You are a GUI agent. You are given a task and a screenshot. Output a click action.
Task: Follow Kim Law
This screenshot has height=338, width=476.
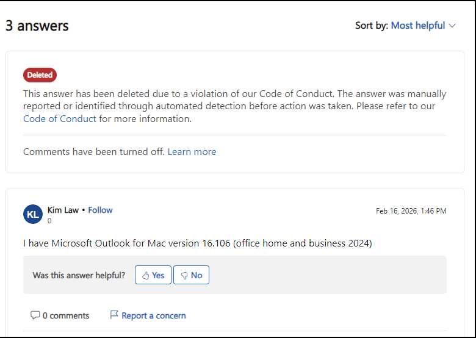(x=100, y=210)
